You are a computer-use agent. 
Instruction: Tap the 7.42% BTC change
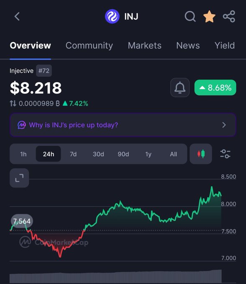[x=75, y=104]
